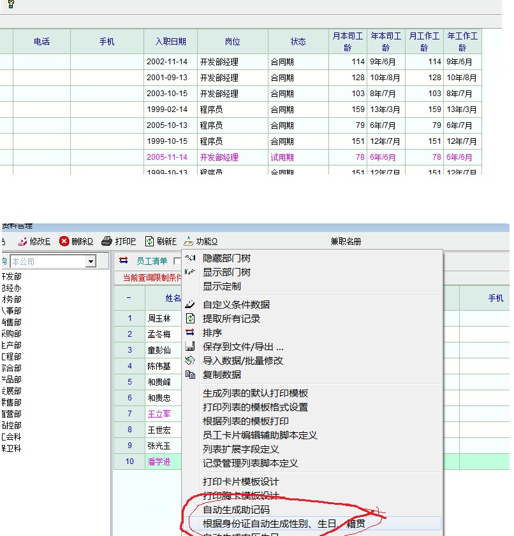Click the red 删除D delete icon
Viewport: 514px width, 536px height.
[64, 241]
